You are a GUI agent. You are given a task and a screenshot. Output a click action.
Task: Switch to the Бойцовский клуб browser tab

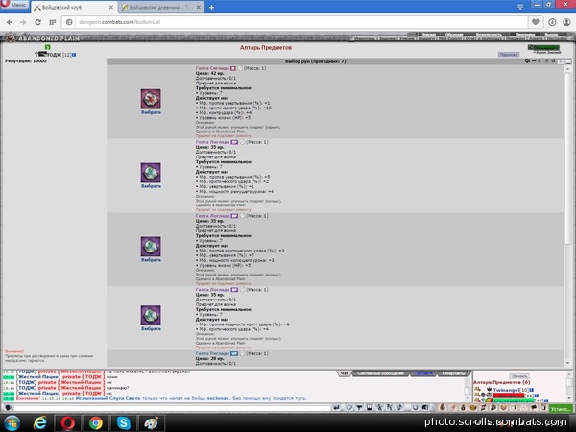coord(74,7)
